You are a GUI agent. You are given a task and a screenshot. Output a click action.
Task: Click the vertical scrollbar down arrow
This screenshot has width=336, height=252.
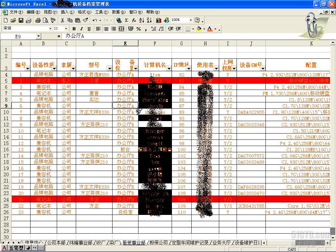click(x=333, y=237)
